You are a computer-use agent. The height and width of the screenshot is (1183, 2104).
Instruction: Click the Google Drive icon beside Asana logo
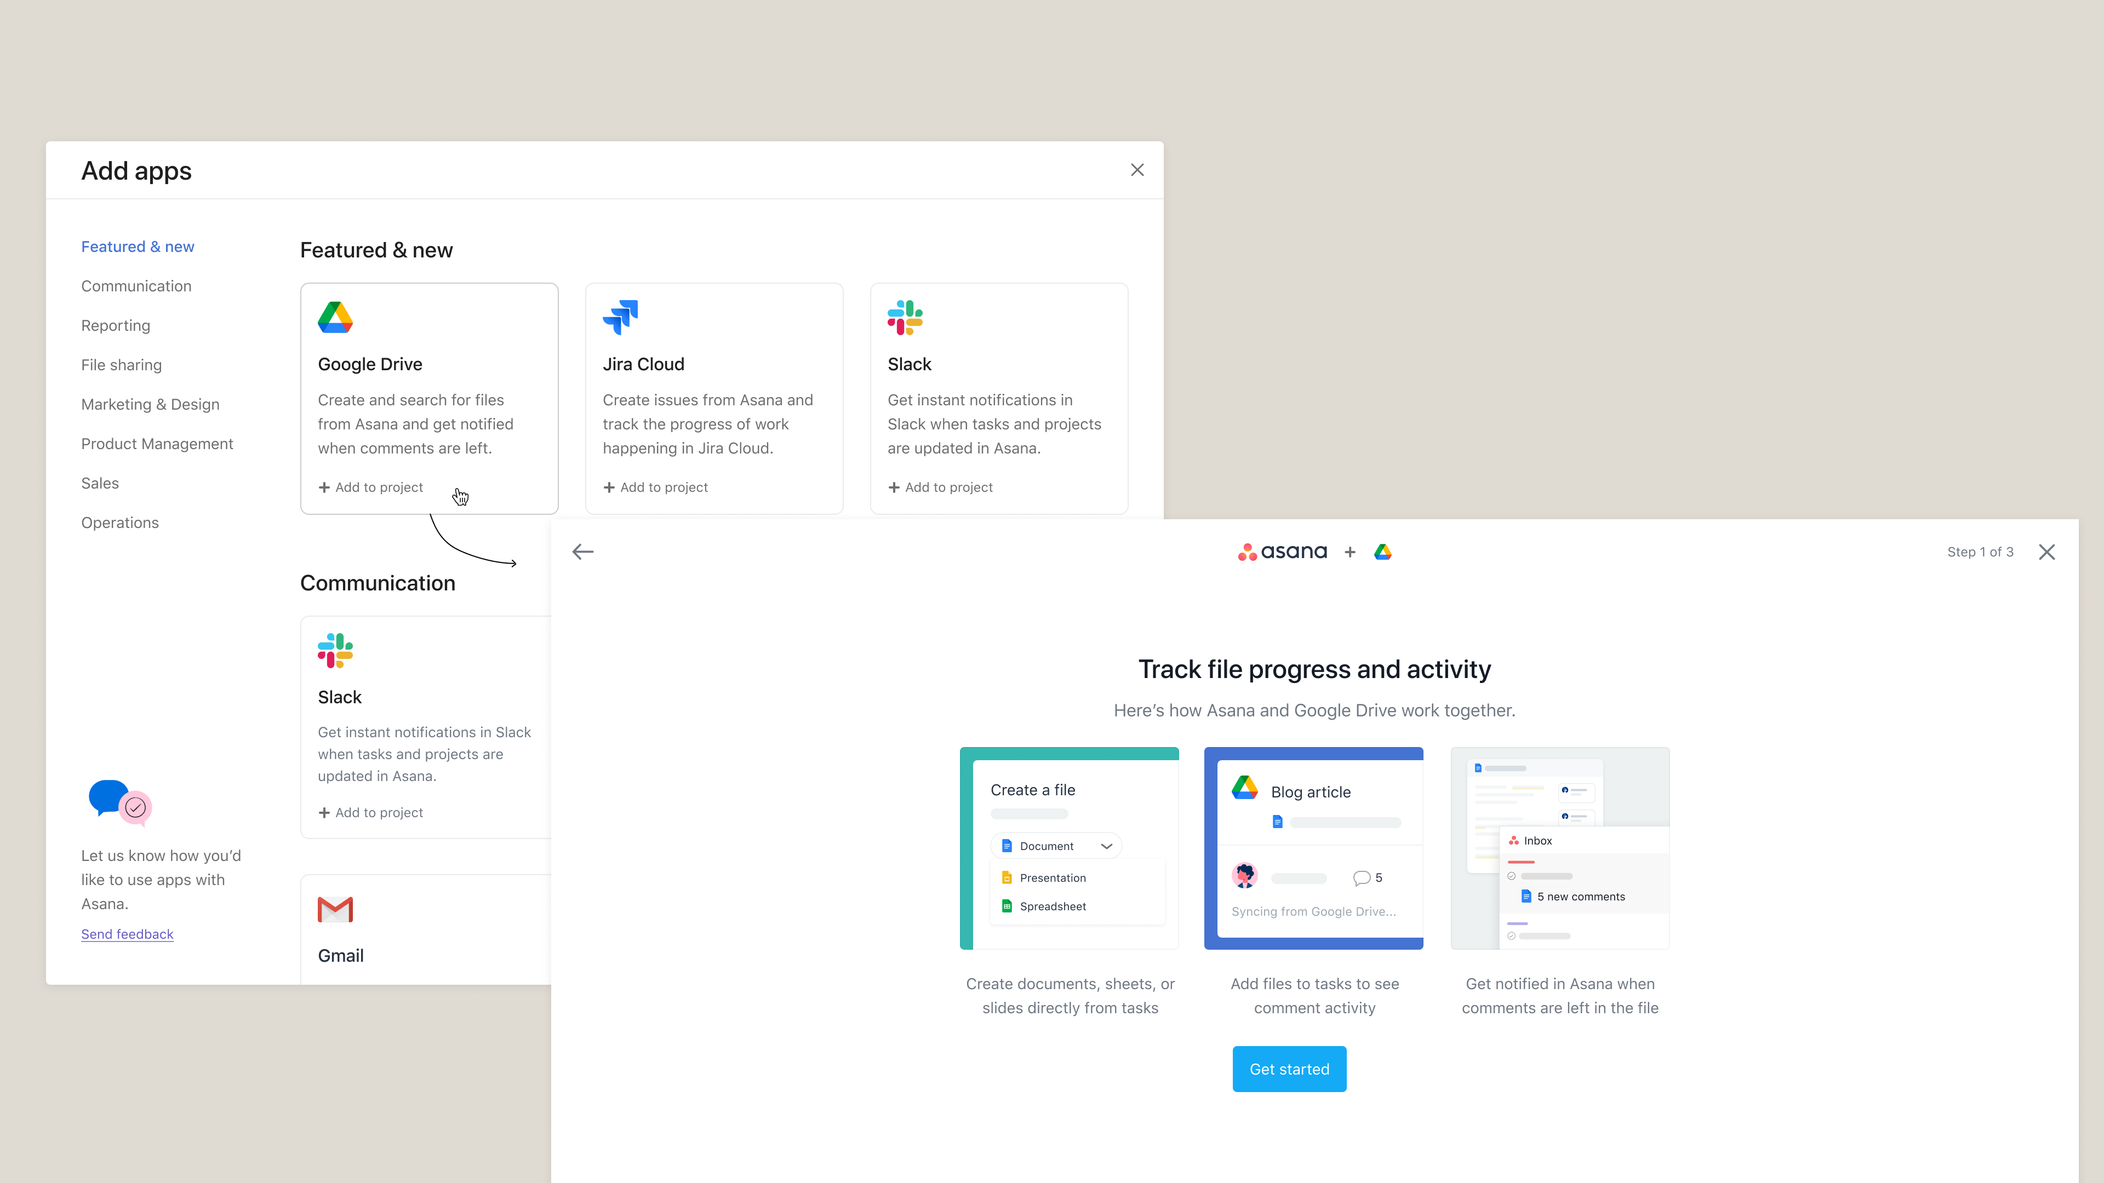pos(1383,552)
